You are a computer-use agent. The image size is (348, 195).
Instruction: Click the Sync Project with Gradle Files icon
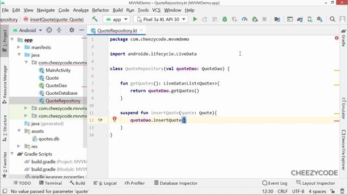point(300,19)
